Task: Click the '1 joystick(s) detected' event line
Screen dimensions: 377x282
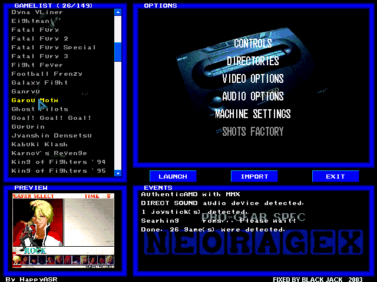Action: (x=194, y=212)
